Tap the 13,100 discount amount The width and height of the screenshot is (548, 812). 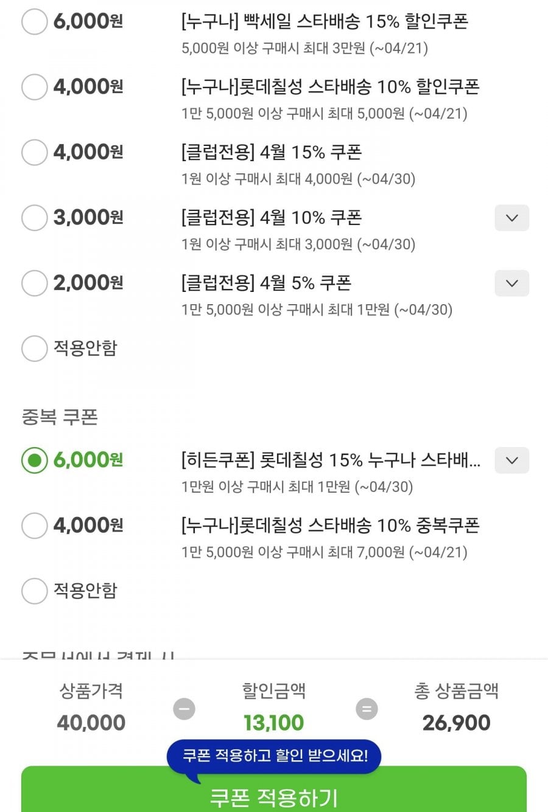(x=273, y=723)
